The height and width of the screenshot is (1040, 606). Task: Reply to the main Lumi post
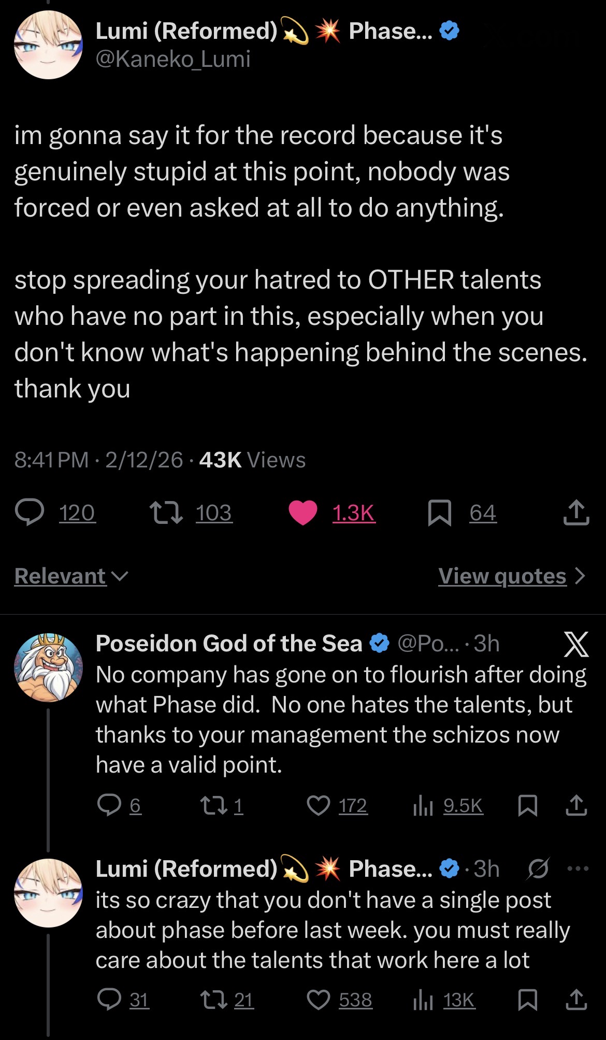click(30, 512)
